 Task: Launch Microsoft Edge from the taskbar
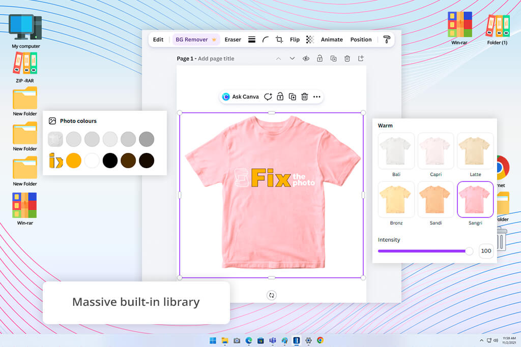click(x=248, y=340)
